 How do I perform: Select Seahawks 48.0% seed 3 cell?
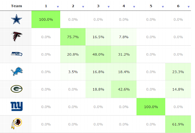coord(98,54)
